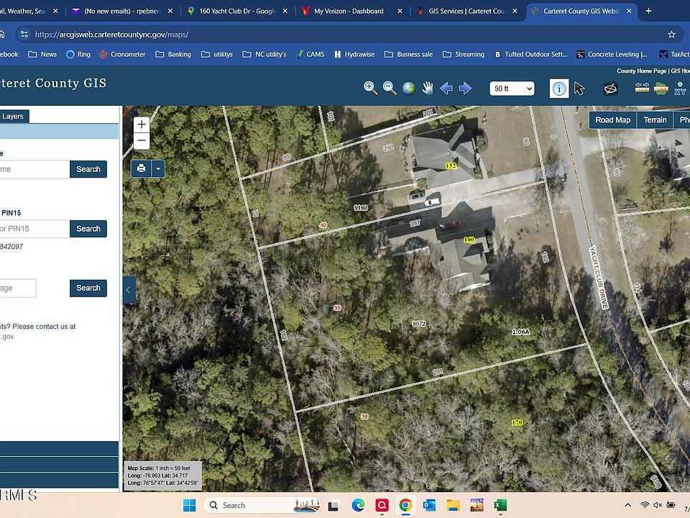Switch to the Layers tab
Screen dimensions: 690x518
[13, 116]
